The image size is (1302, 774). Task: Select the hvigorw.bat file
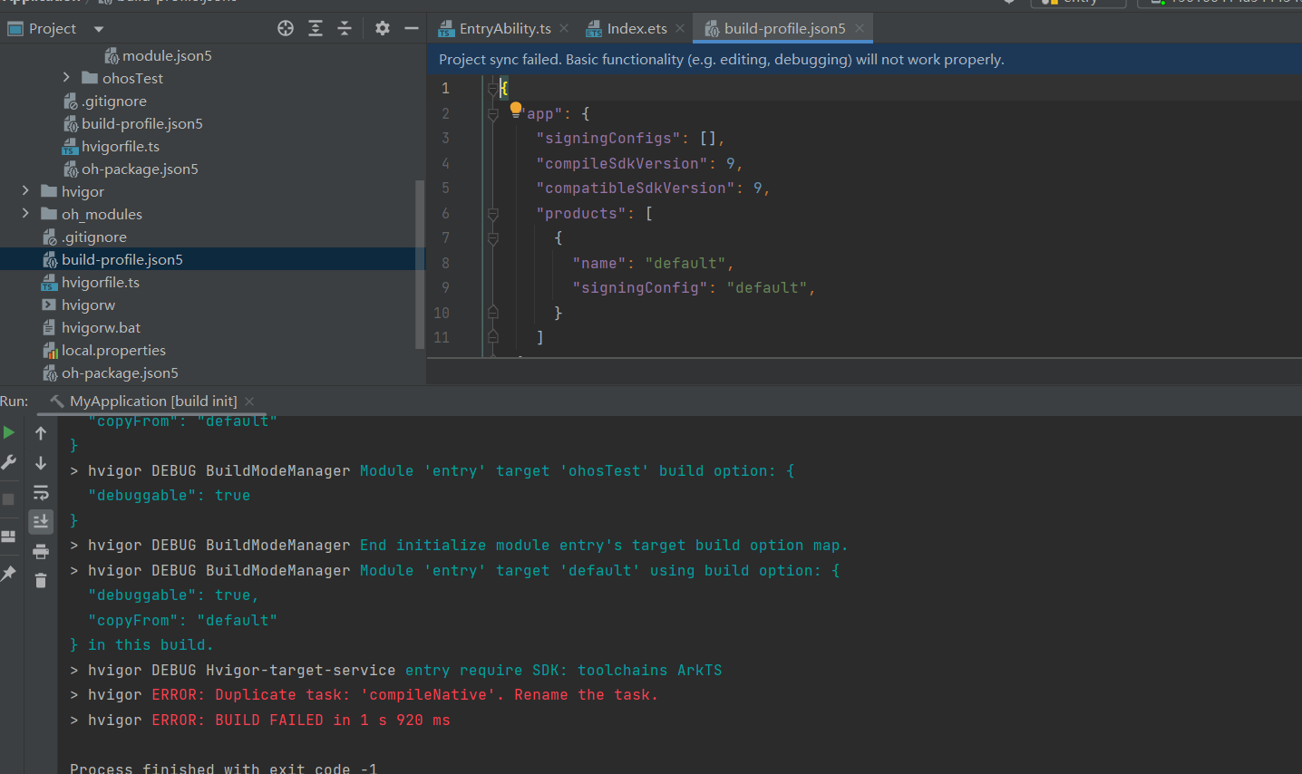click(x=101, y=327)
